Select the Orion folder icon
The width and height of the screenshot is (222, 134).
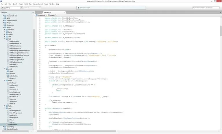[8, 71]
